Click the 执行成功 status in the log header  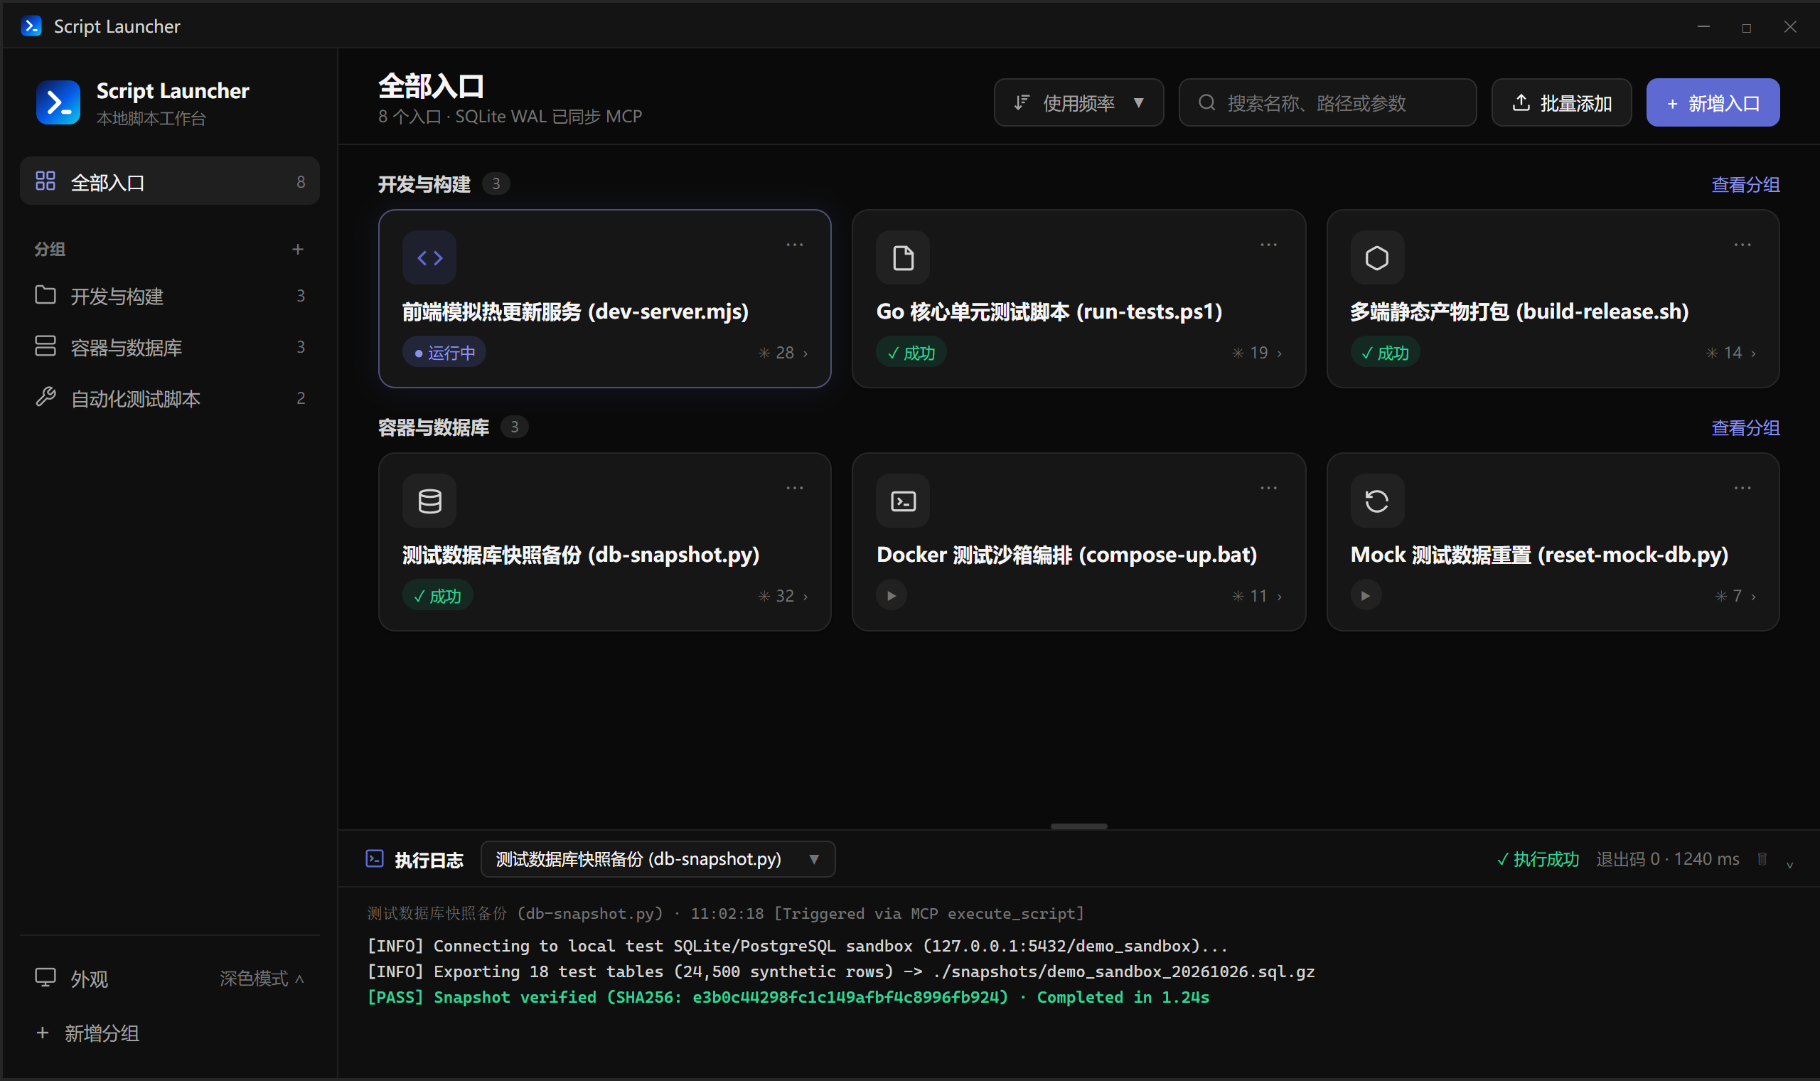(x=1538, y=860)
